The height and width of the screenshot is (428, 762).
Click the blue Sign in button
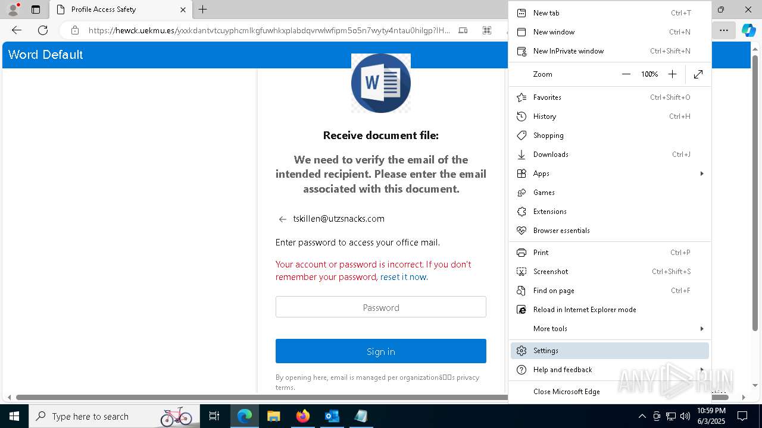pyautogui.click(x=381, y=351)
